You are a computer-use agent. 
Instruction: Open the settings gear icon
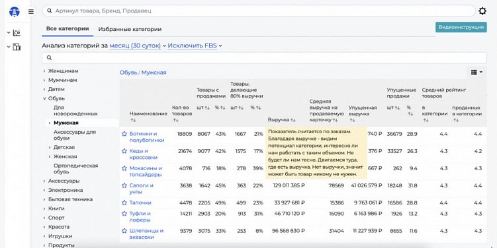point(482,11)
